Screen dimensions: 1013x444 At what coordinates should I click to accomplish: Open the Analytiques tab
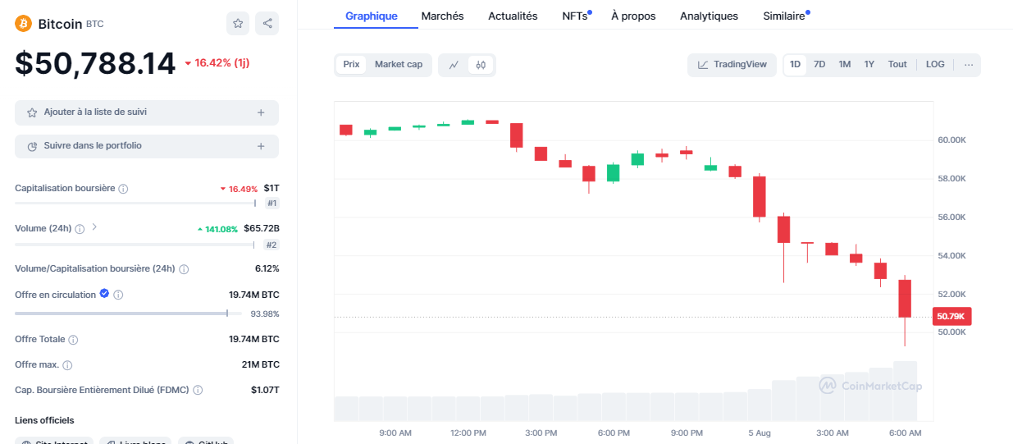[709, 16]
